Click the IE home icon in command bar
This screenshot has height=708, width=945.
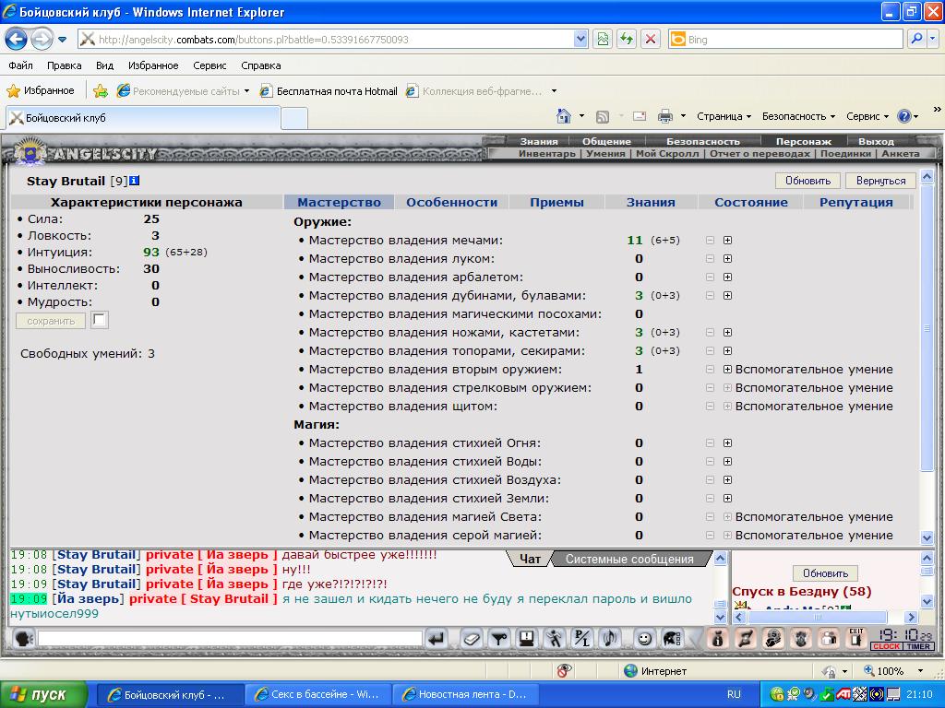pos(564,115)
